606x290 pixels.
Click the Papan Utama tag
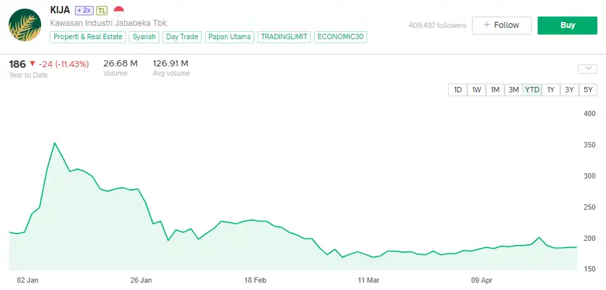tap(229, 37)
